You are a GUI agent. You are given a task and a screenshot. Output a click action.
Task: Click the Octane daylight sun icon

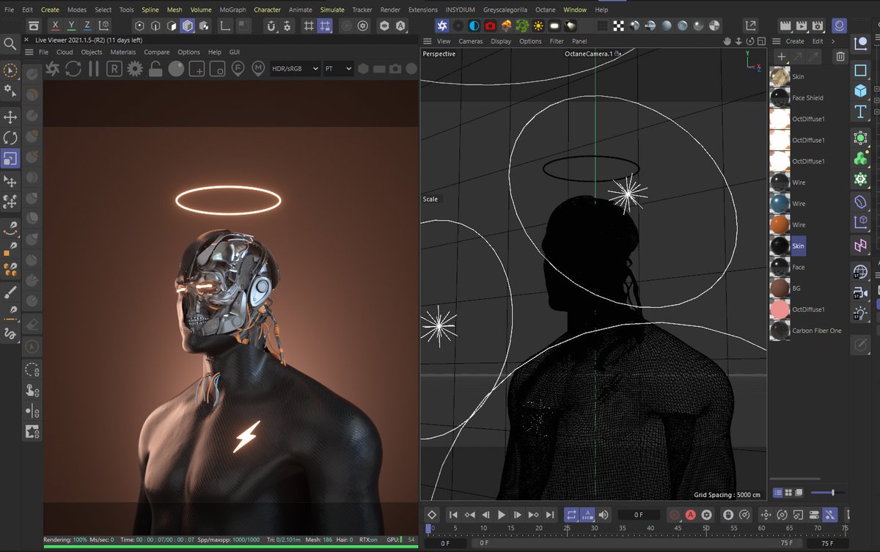[x=539, y=26]
